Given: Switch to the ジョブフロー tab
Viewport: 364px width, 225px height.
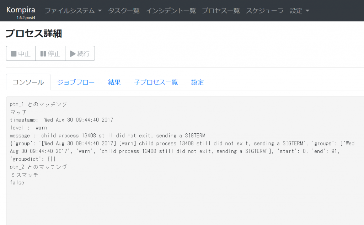Looking at the screenshot, I should coord(76,82).
